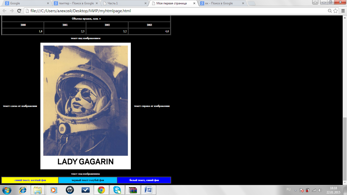Switch to the 'твиттер - Поиск в Google' tab
The image size is (347, 195).
[76, 3]
